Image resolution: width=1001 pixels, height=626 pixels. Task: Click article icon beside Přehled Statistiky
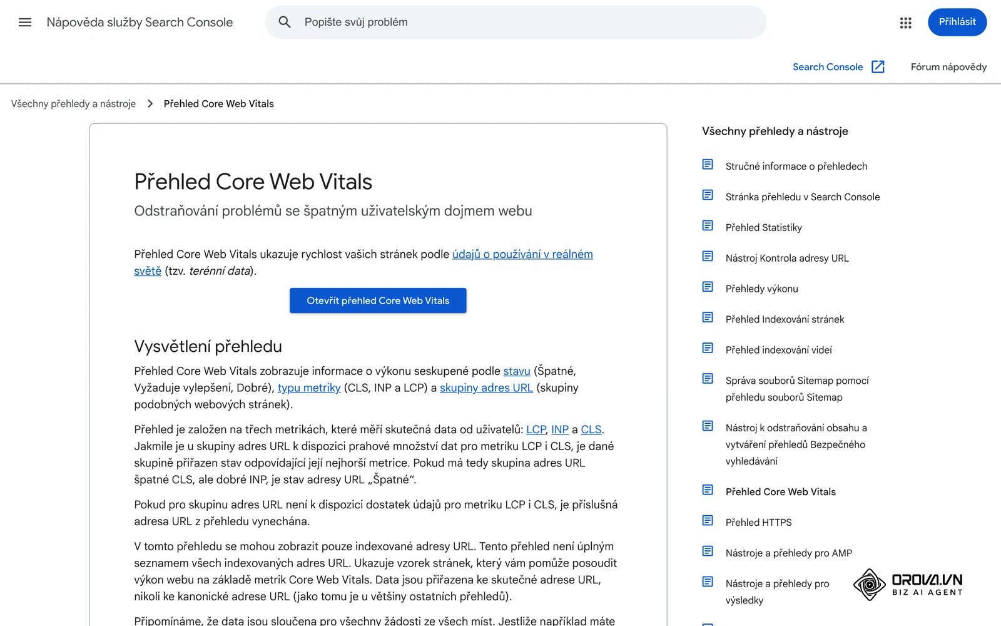tap(708, 225)
